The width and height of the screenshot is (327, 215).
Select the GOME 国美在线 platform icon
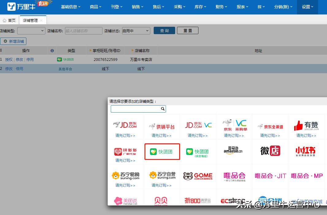[x=198, y=176]
